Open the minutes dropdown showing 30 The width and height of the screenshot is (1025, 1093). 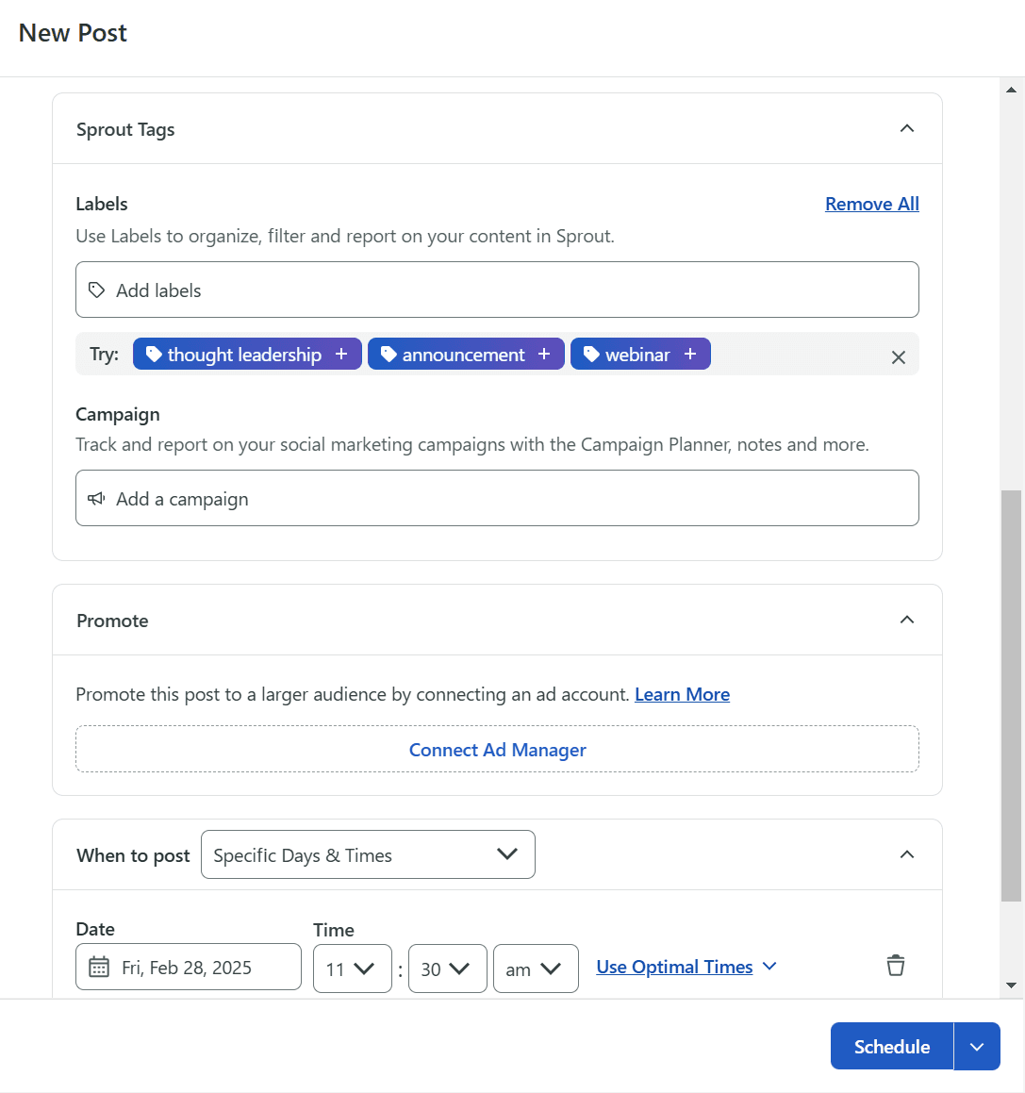[x=447, y=969]
